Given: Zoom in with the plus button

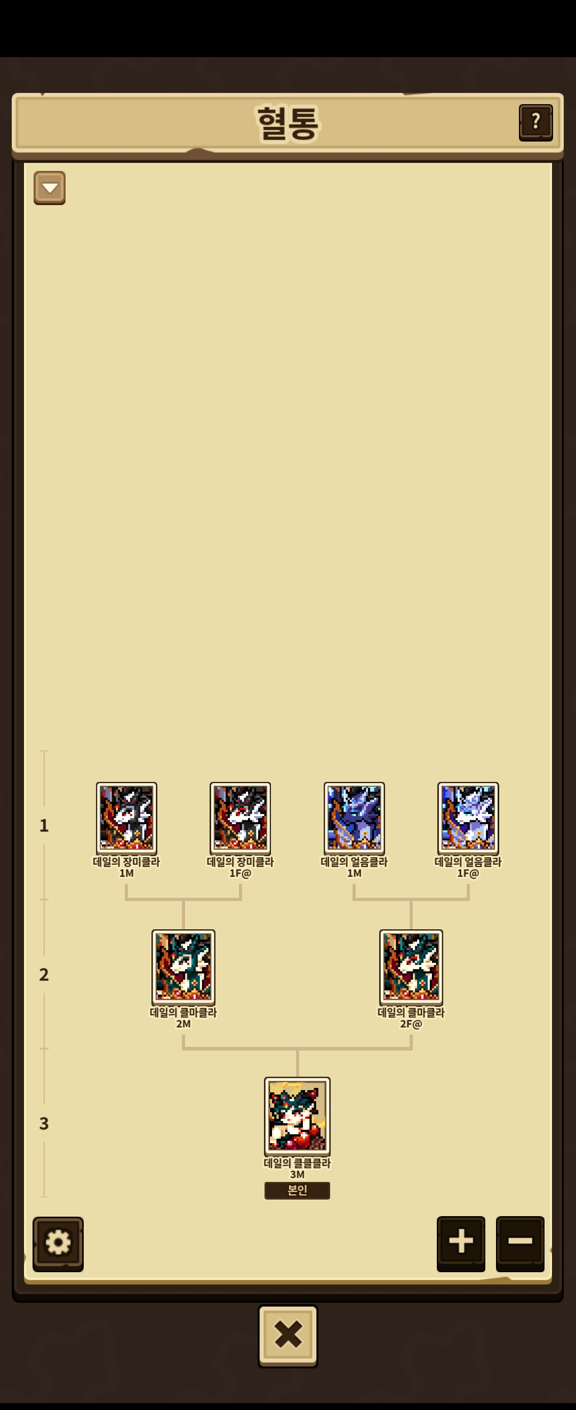Looking at the screenshot, I should click(x=461, y=1243).
